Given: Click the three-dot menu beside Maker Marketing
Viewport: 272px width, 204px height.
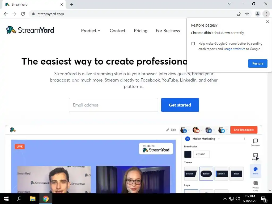Looking at the screenshot, I should click(x=244, y=139).
